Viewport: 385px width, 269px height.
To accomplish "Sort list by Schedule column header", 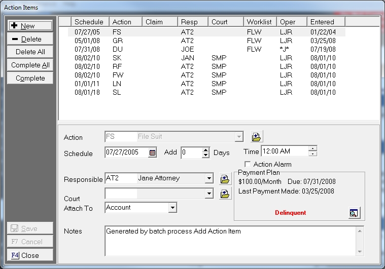I will click(90, 22).
